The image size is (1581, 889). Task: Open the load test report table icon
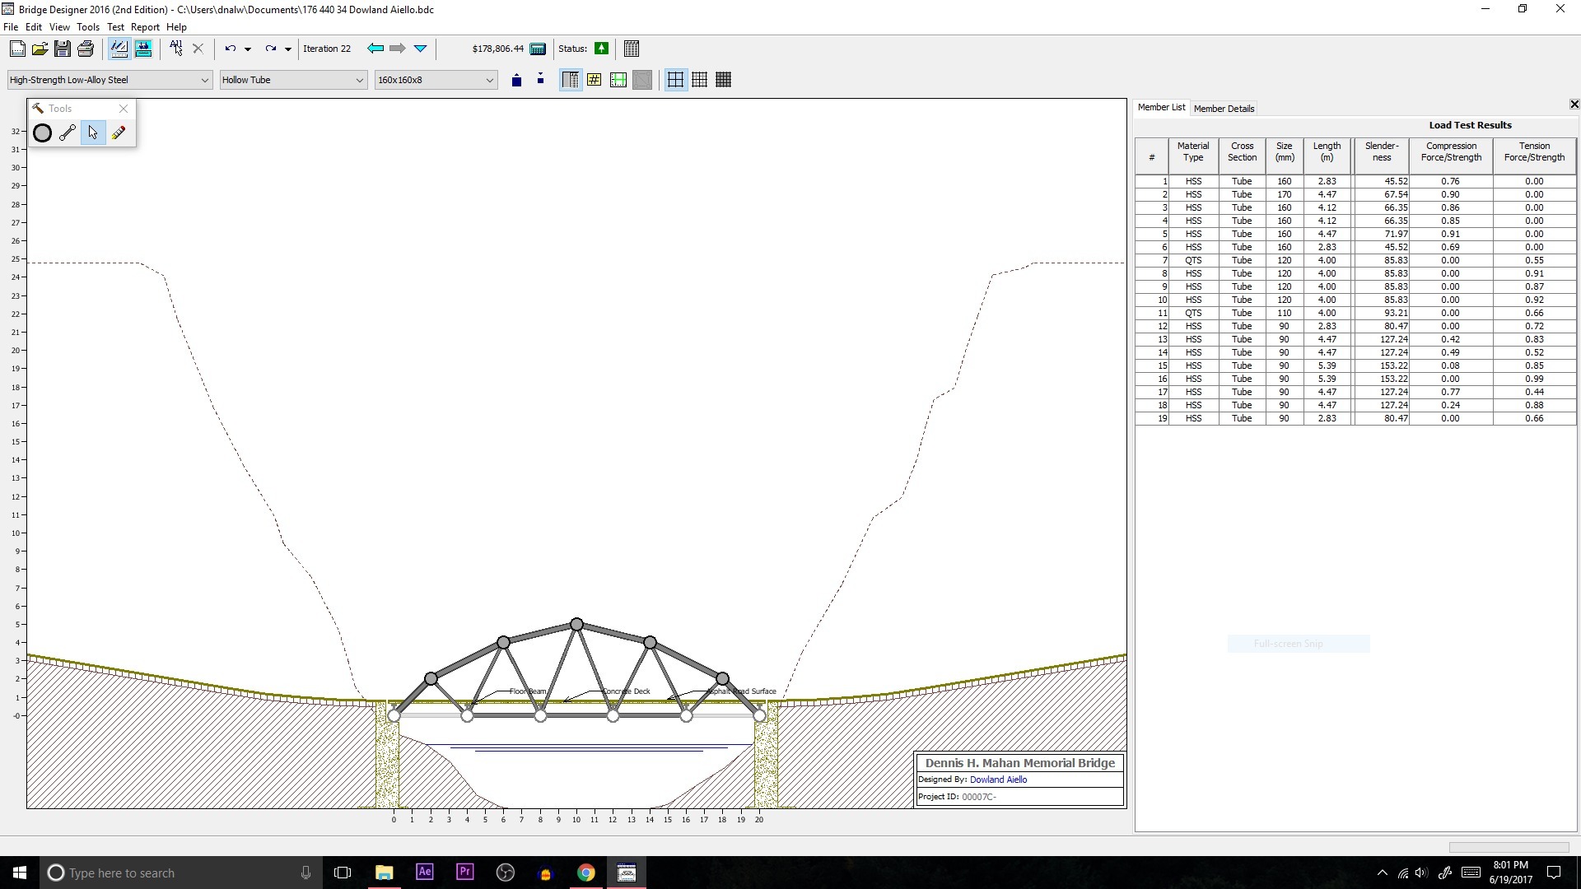632,49
